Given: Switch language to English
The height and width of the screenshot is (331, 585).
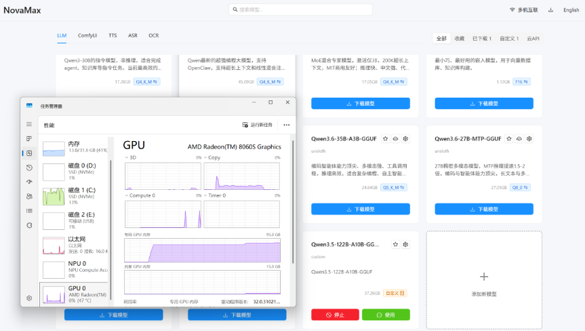Looking at the screenshot, I should pyautogui.click(x=571, y=10).
